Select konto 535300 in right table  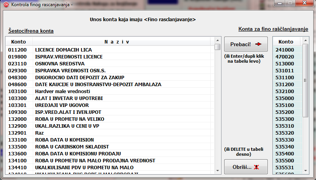pyautogui.click(x=287, y=119)
